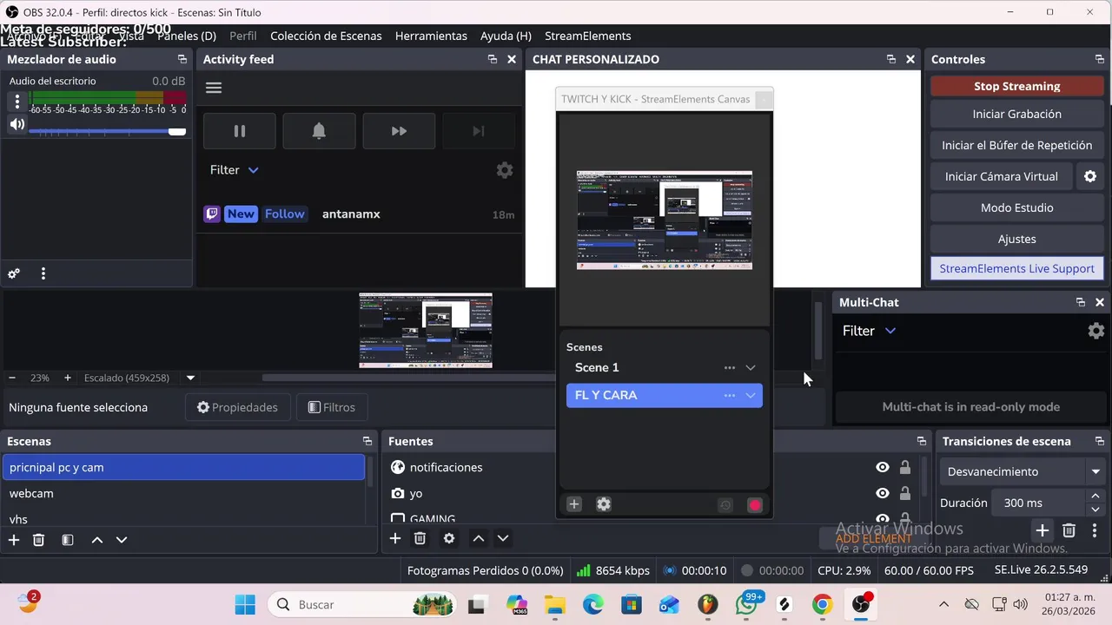The height and width of the screenshot is (625, 1112).
Task: Open advanced audio properties gear in mixer
Action: (14, 273)
